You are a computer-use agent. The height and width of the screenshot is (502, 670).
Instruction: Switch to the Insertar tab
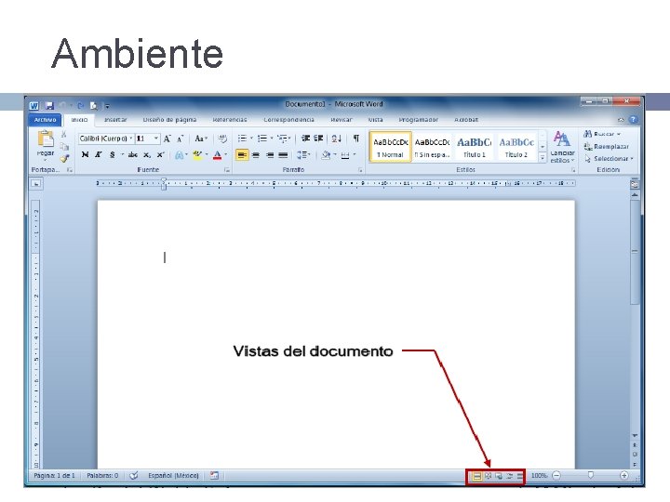tap(115, 120)
